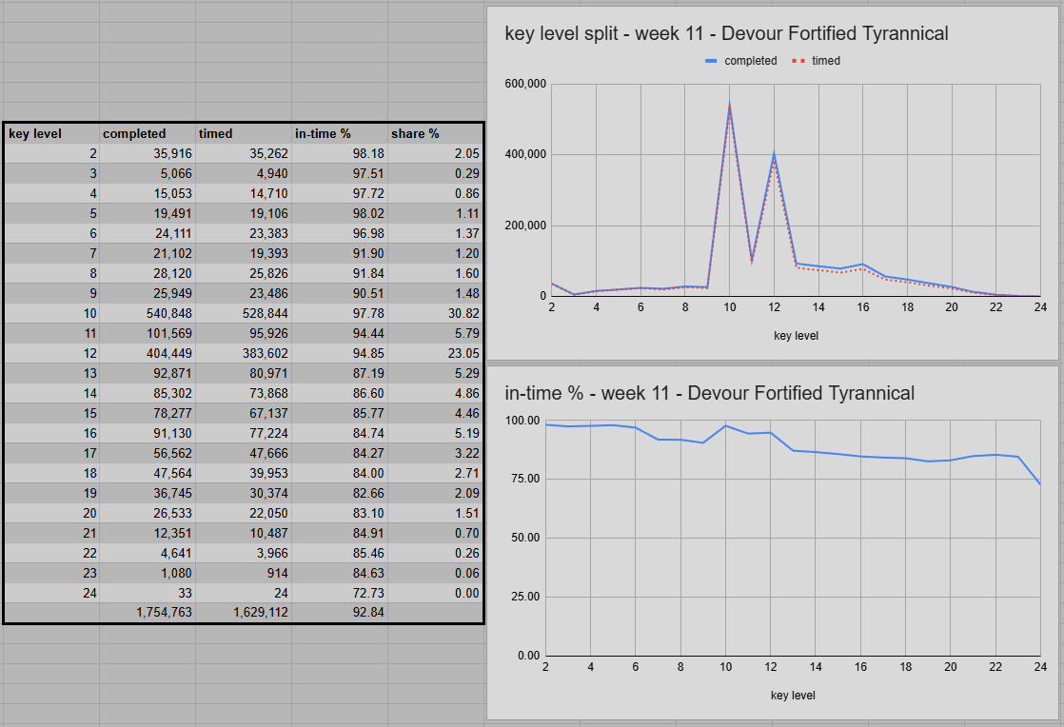Select cell with completed value 540,848

click(148, 313)
